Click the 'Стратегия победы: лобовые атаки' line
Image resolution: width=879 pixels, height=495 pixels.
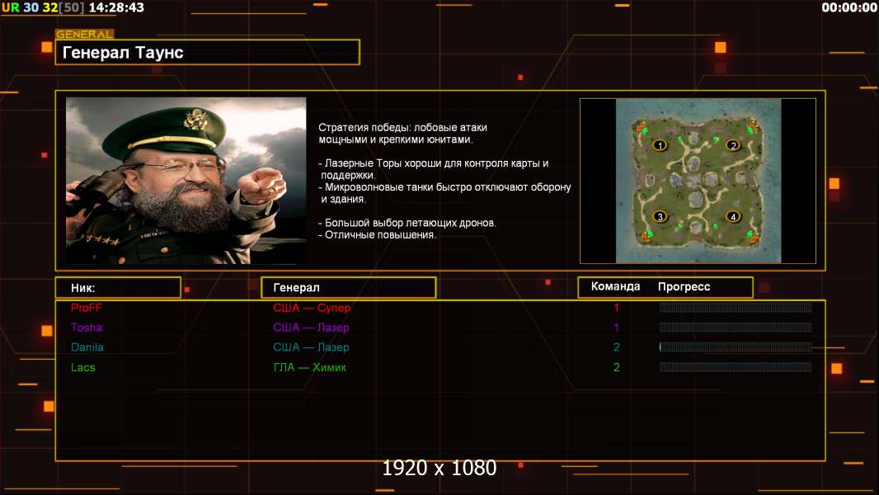pyautogui.click(x=402, y=127)
